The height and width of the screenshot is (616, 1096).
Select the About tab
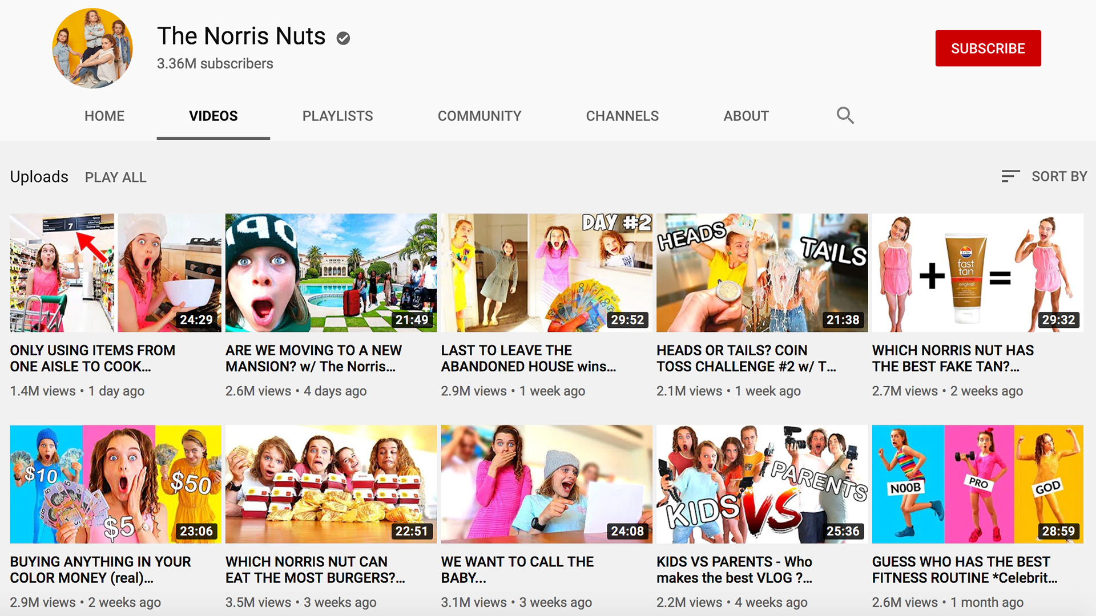(x=746, y=116)
